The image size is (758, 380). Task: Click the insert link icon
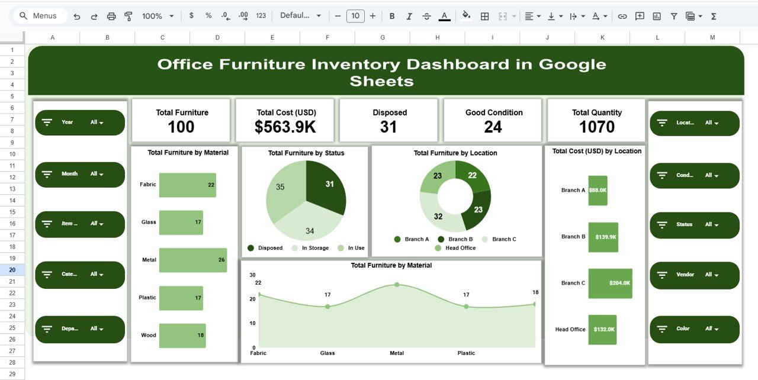[x=622, y=16]
